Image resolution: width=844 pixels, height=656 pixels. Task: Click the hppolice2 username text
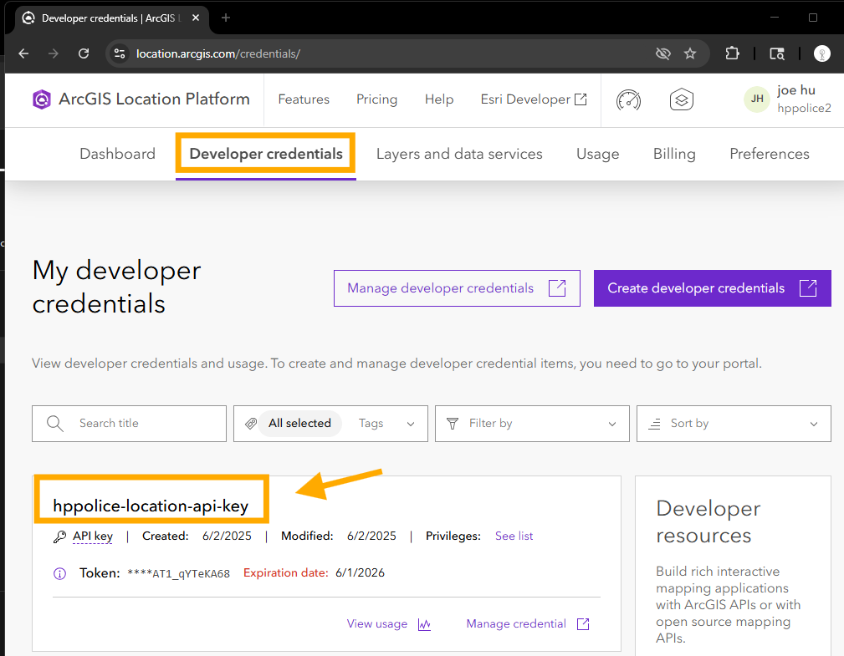click(x=804, y=108)
